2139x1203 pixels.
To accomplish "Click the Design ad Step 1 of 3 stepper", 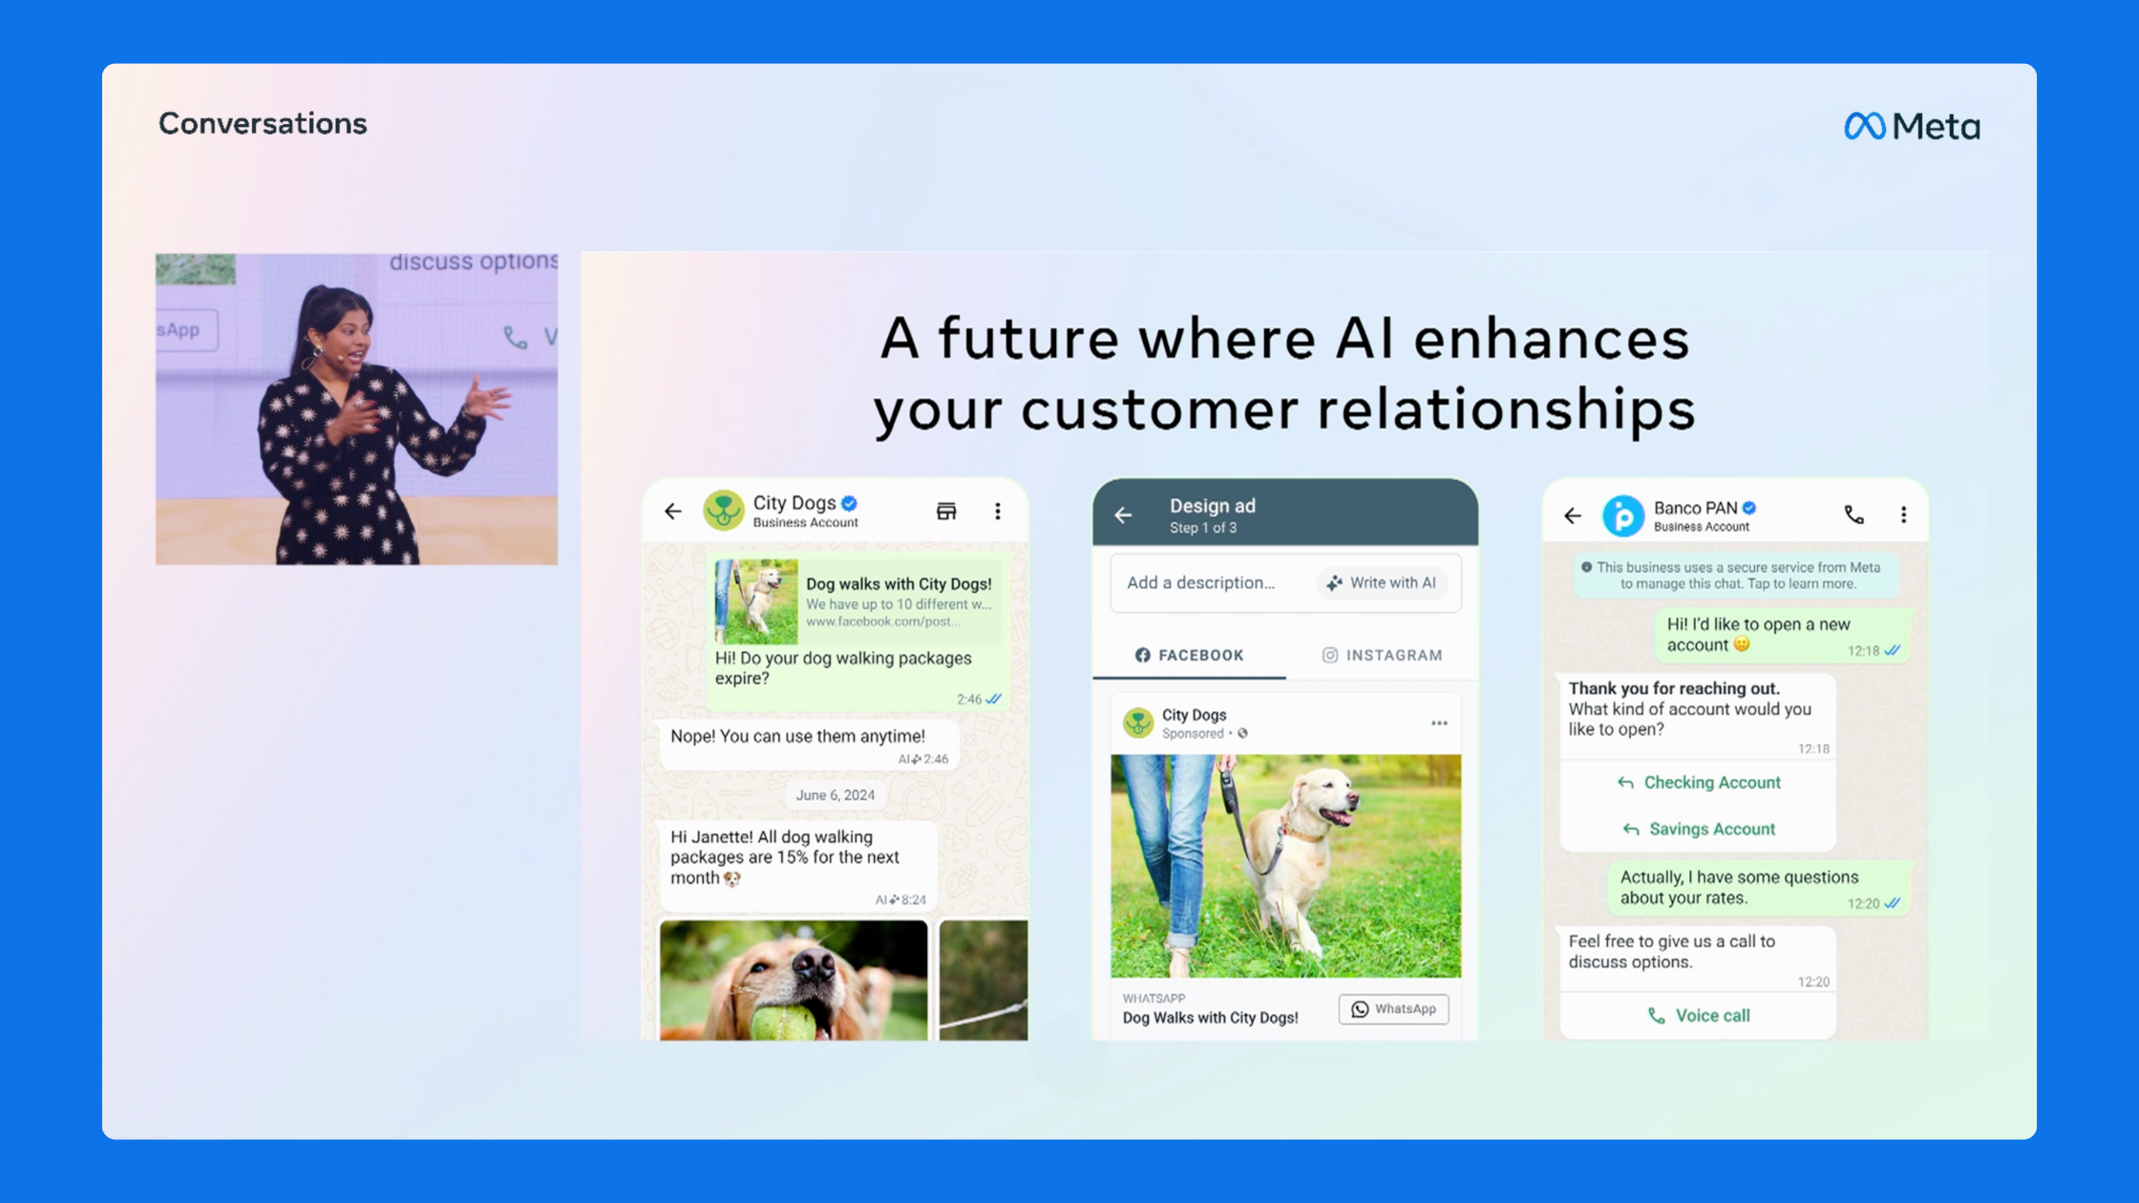I will (x=1285, y=514).
